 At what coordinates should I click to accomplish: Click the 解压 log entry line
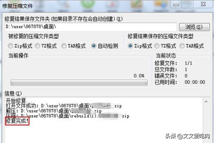[x=53, y=111]
